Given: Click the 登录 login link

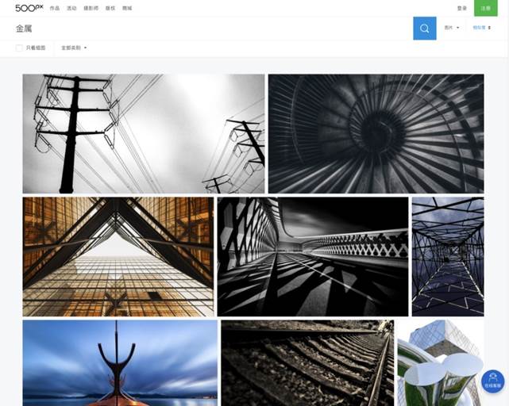Looking at the screenshot, I should 462,8.
